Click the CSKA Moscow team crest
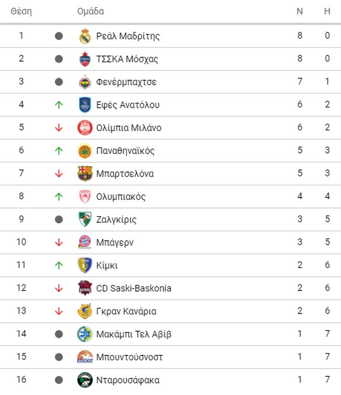The width and height of the screenshot is (341, 395). click(84, 59)
